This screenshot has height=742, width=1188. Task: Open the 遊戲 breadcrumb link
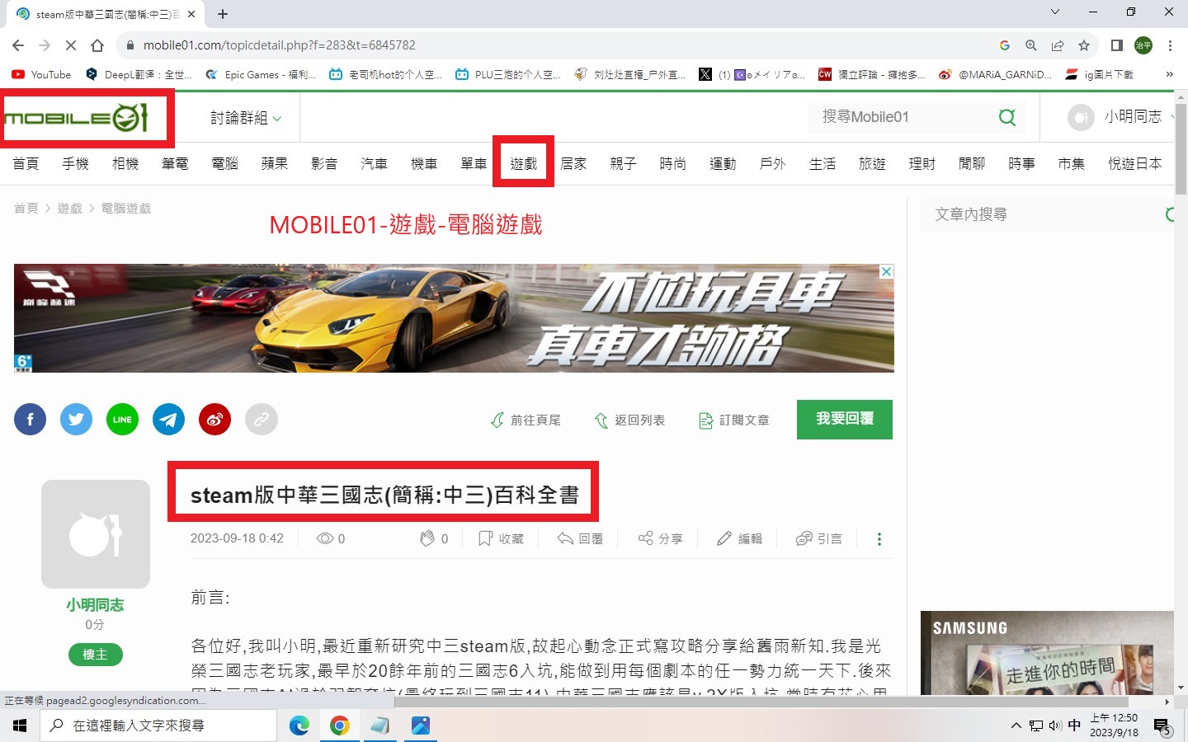(x=69, y=209)
